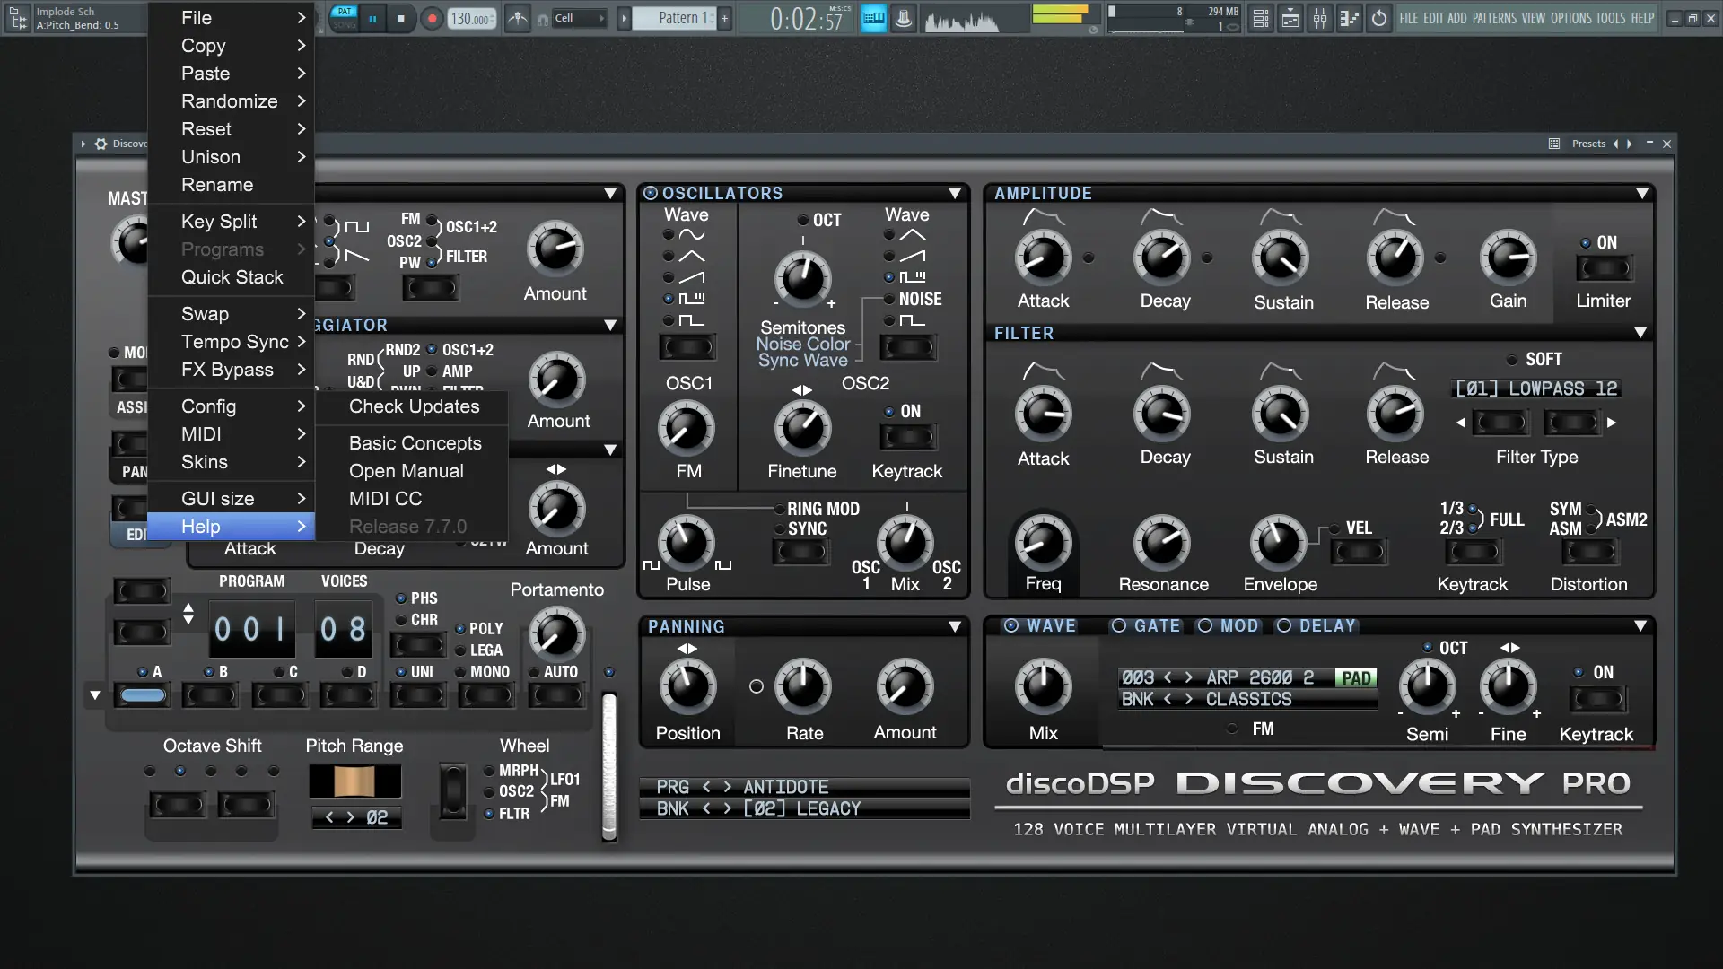Image resolution: width=1723 pixels, height=969 pixels.
Task: Toggle the amplitude Limiter ON switch
Action: 1604,267
